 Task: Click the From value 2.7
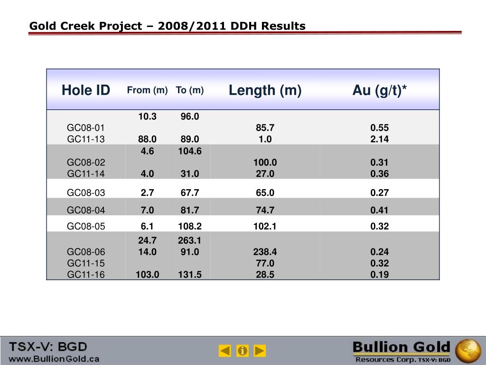(147, 193)
